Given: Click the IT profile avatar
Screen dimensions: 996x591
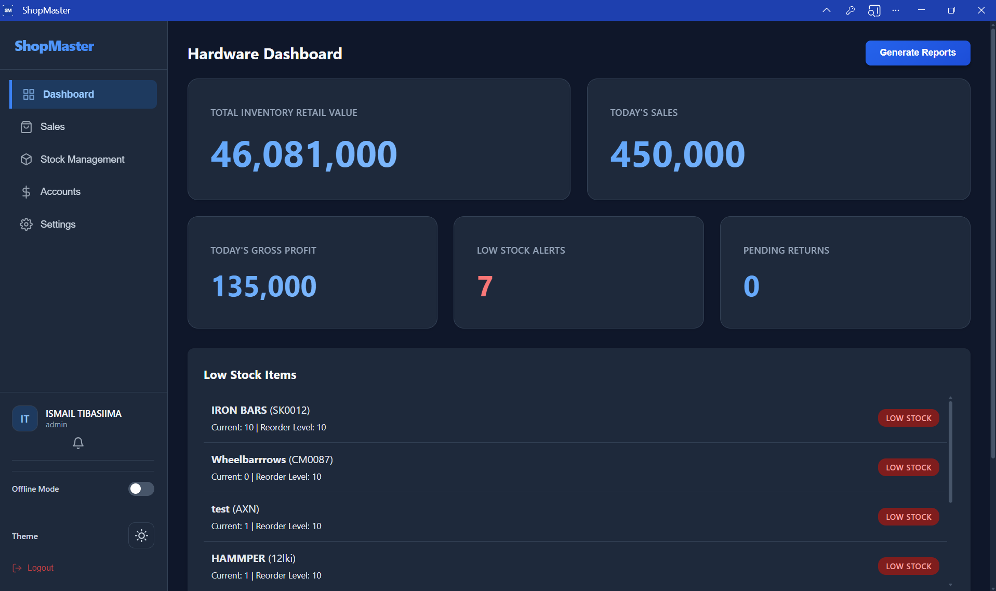Looking at the screenshot, I should (24, 418).
